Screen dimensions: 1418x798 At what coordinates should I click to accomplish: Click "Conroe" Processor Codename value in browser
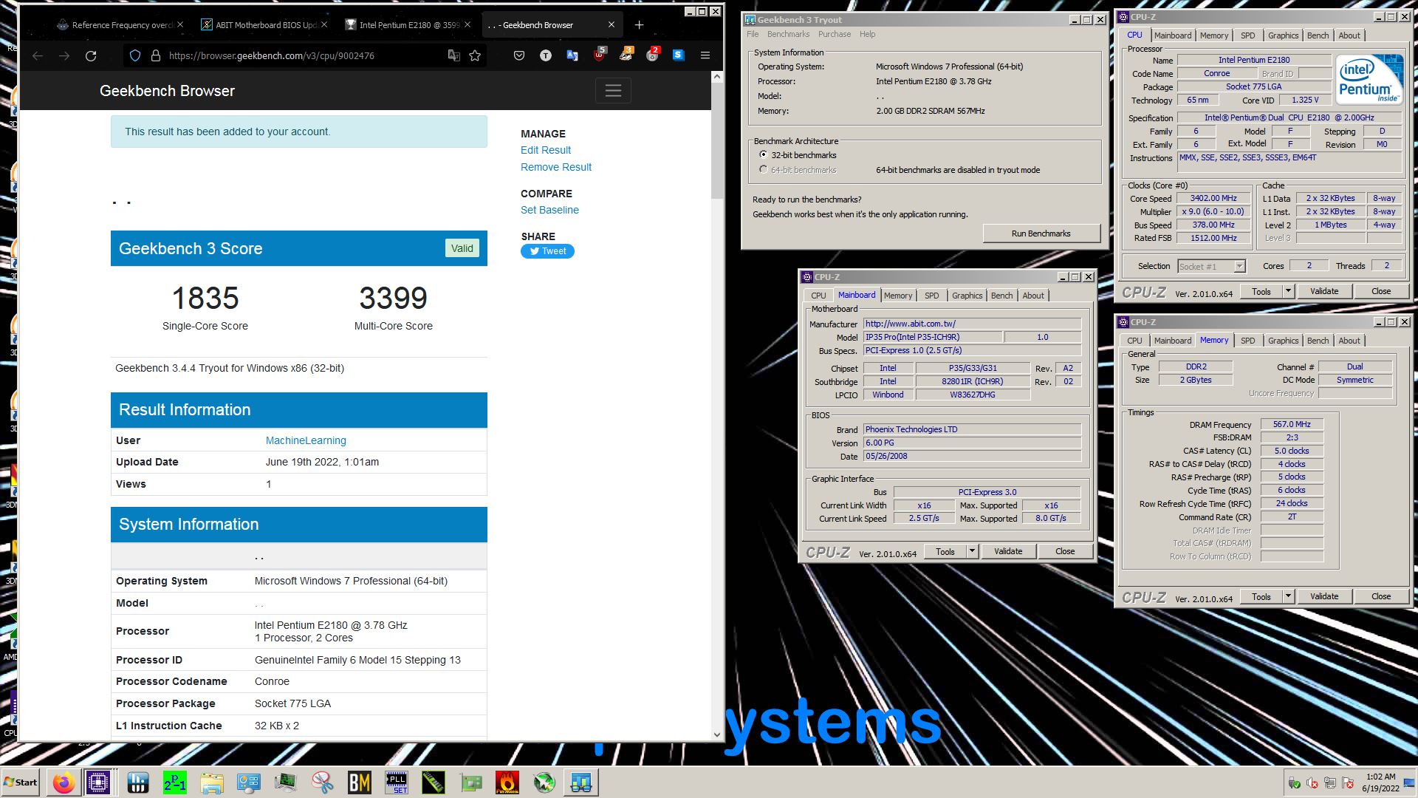pyautogui.click(x=272, y=681)
